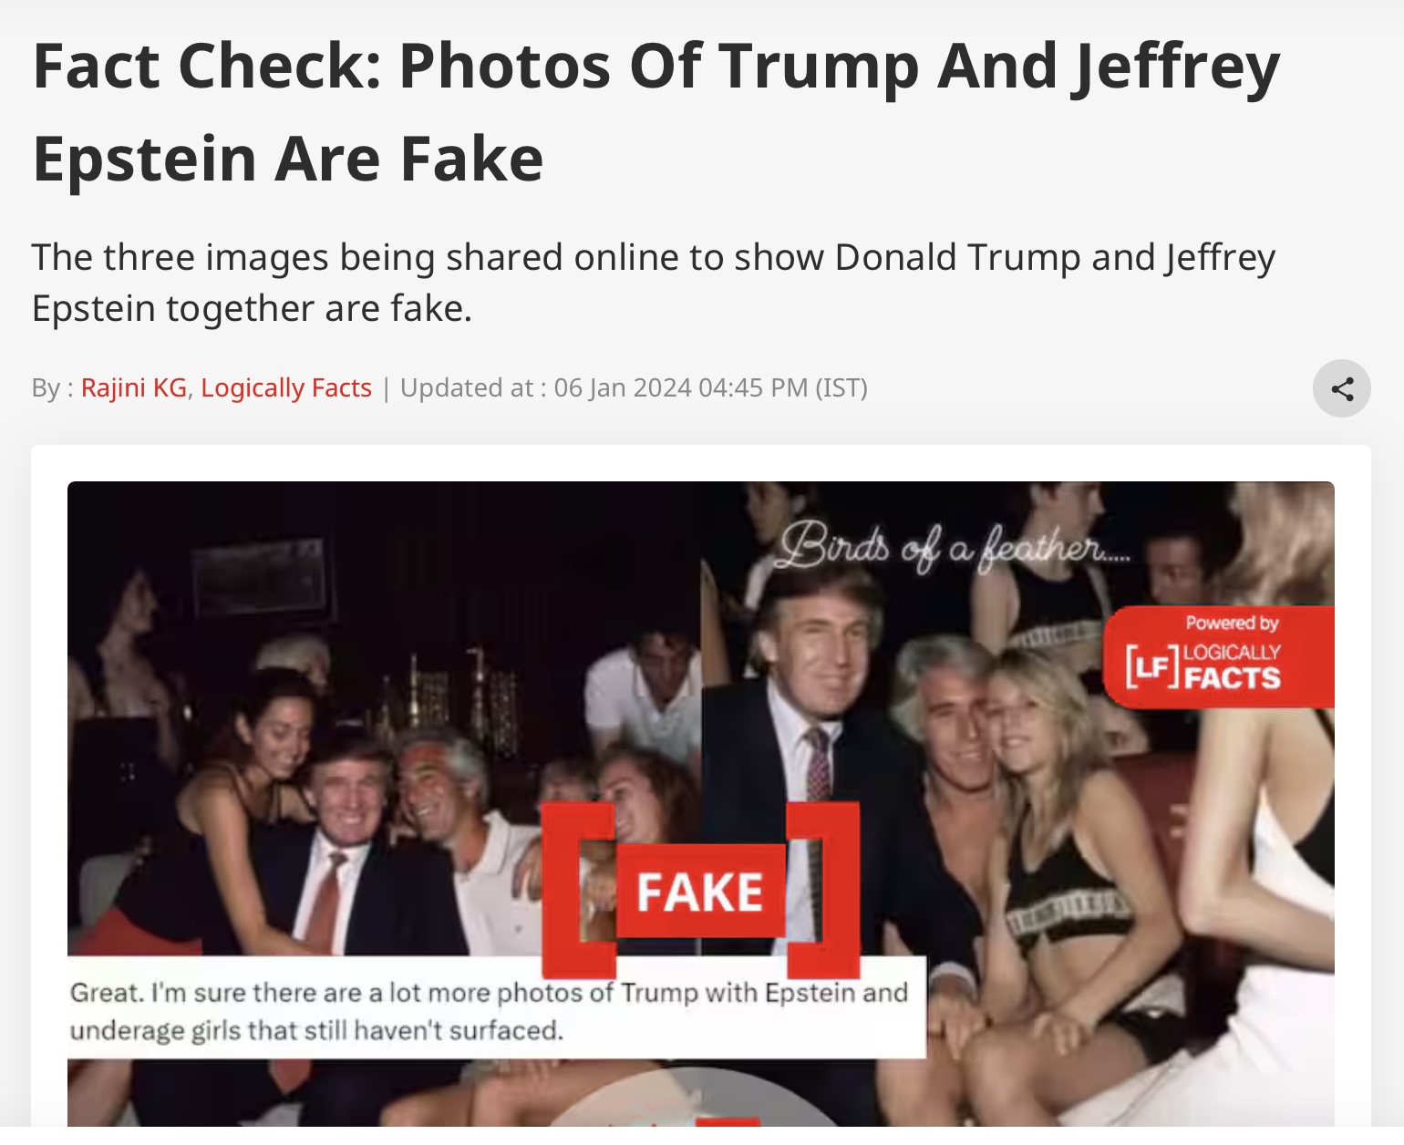Open the left photo in the collage
1404x1145 pixels.
pyautogui.click(x=384, y=720)
